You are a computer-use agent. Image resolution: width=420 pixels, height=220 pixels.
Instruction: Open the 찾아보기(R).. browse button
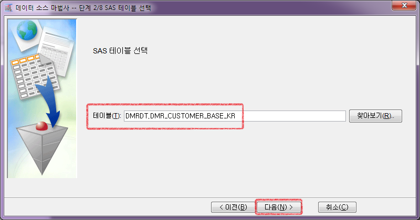[375, 116]
